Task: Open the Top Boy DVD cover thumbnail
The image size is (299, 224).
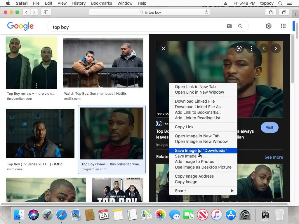Action: click(x=117, y=190)
